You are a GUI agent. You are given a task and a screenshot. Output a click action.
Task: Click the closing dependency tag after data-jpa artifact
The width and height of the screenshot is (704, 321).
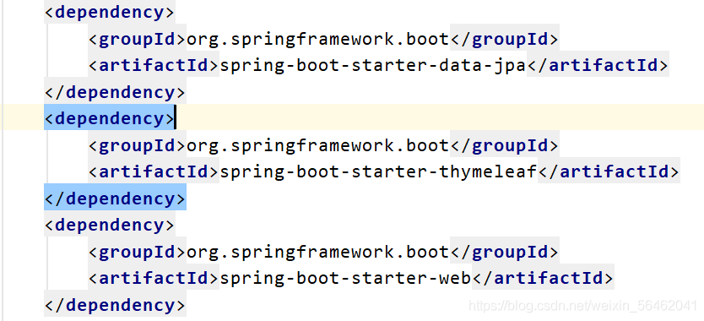115,93
